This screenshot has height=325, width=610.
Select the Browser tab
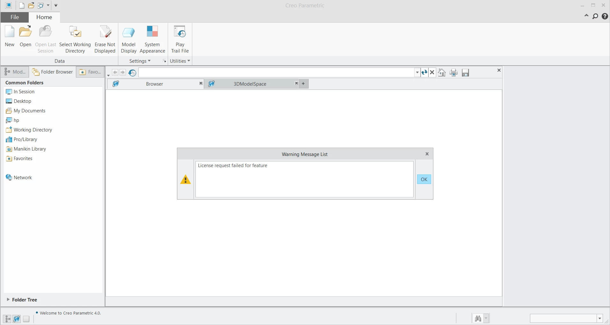point(154,84)
